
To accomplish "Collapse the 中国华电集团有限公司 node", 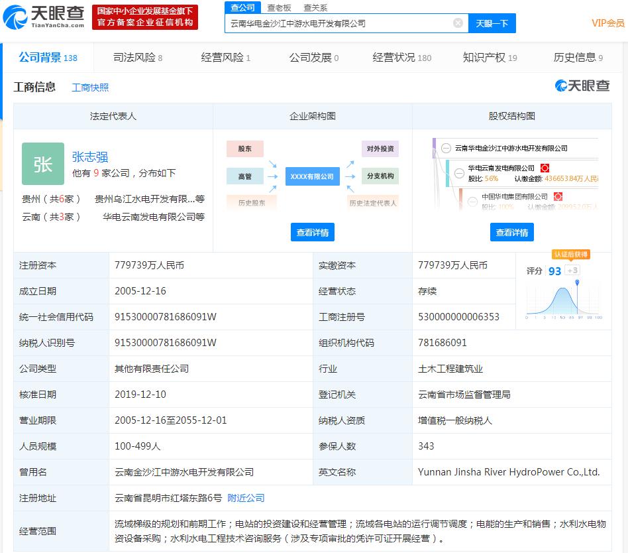I will pos(472,202).
